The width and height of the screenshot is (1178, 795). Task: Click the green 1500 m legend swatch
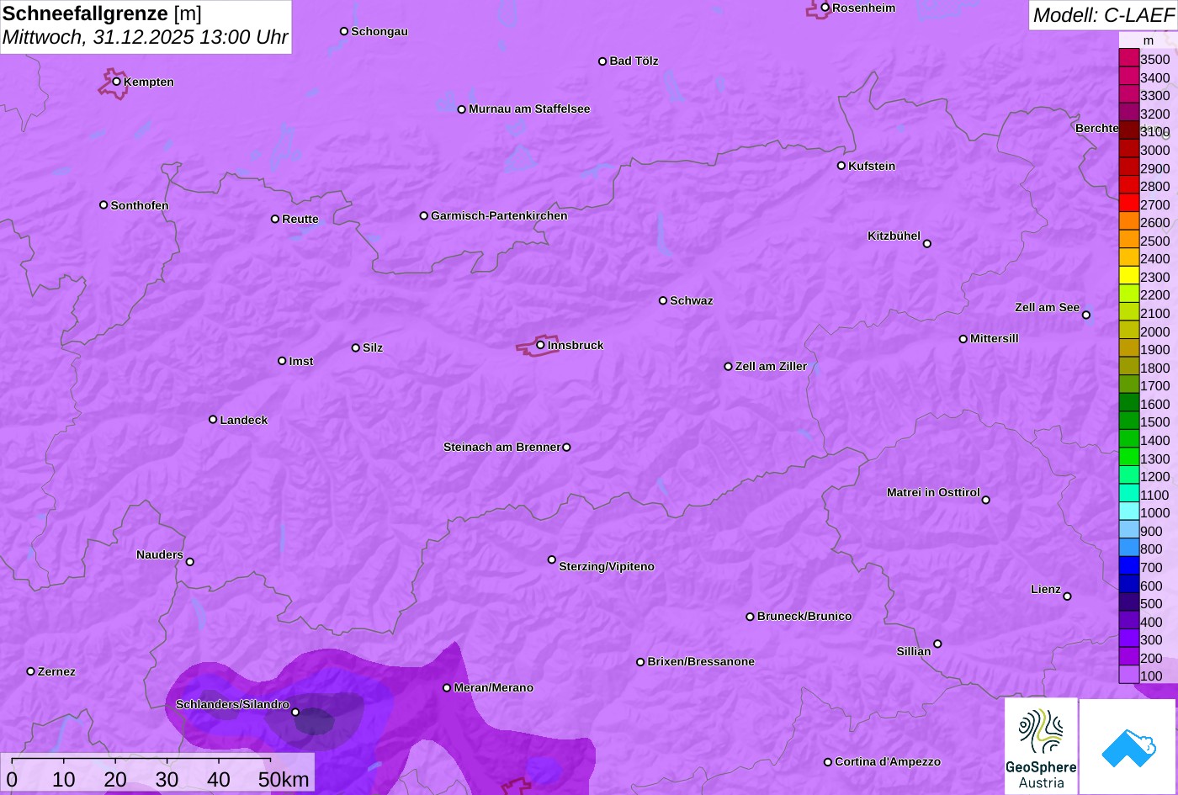1128,421
